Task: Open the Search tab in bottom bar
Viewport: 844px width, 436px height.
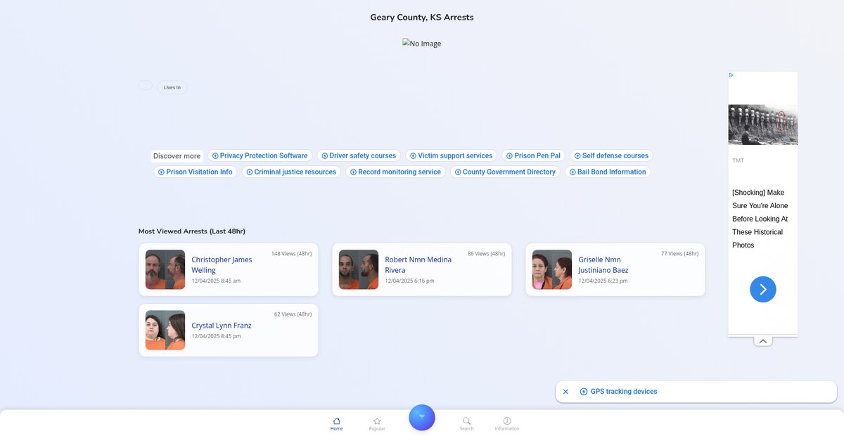Action: point(466,423)
